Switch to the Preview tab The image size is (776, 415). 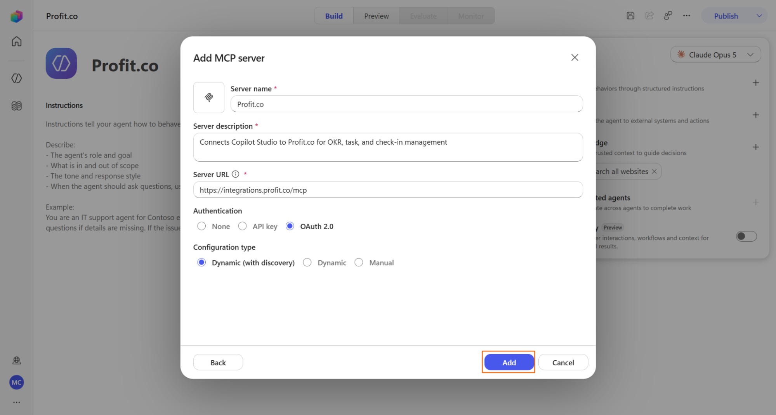point(376,16)
